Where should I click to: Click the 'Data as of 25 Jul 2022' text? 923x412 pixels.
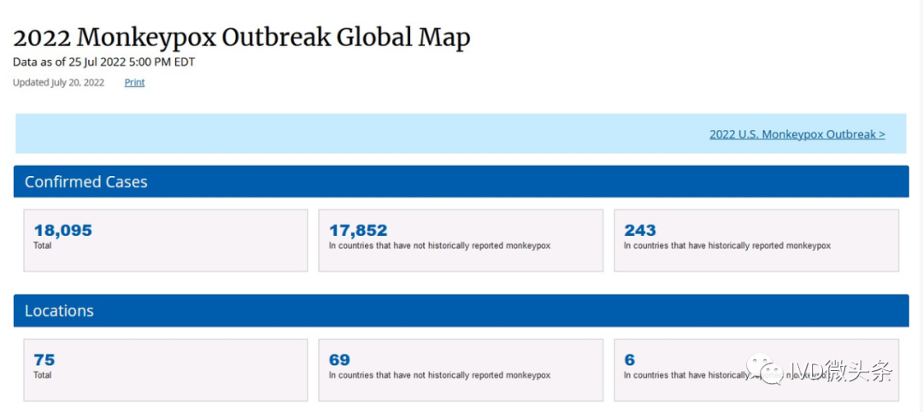(x=103, y=62)
